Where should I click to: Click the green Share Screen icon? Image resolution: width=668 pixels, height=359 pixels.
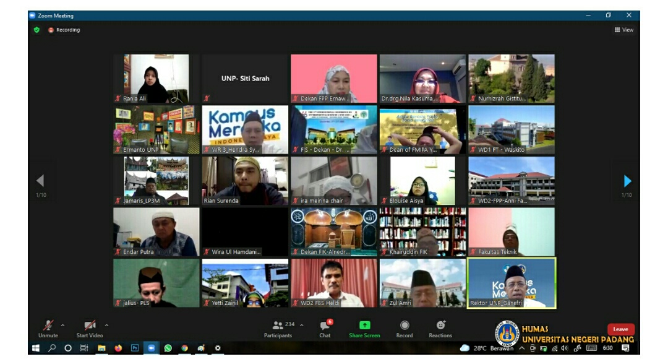click(x=364, y=326)
